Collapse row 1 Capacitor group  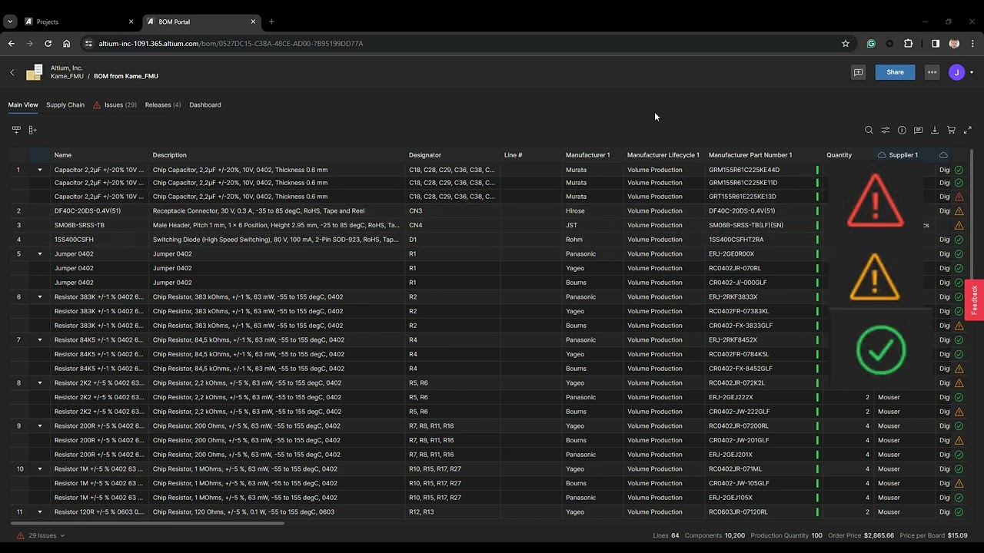[40, 170]
